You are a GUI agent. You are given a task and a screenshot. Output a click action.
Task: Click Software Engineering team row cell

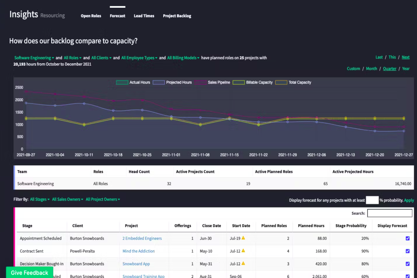click(36, 184)
